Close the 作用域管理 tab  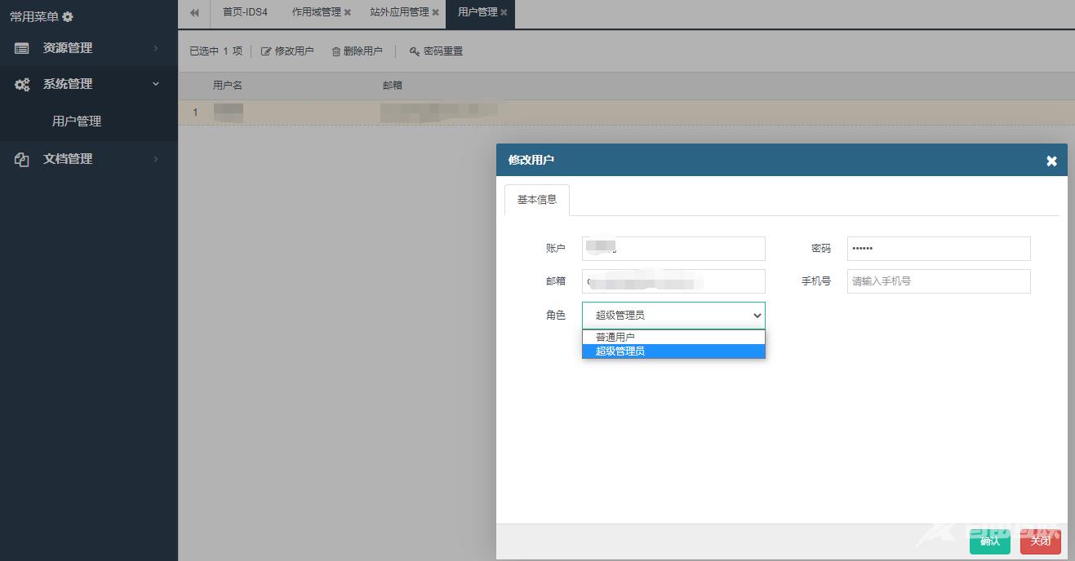(x=348, y=13)
